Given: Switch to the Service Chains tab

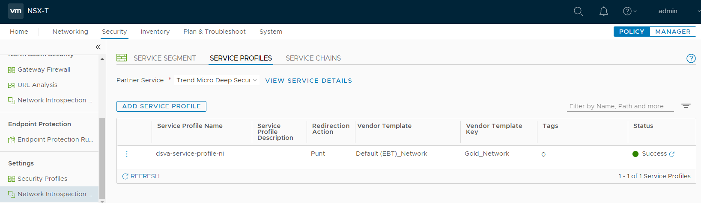Looking at the screenshot, I should [313, 58].
